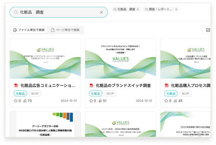Open 化粧品広告コミュニケーション thumbnail
216x145 pixels.
click(x=45, y=59)
